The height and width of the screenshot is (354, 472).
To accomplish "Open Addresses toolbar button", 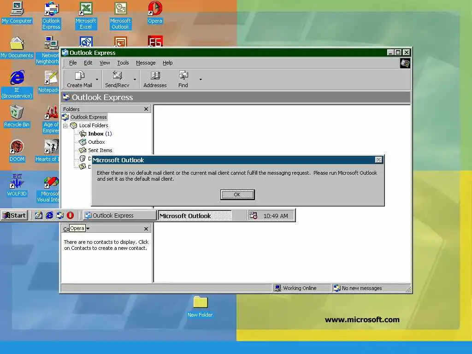I will click(x=155, y=79).
